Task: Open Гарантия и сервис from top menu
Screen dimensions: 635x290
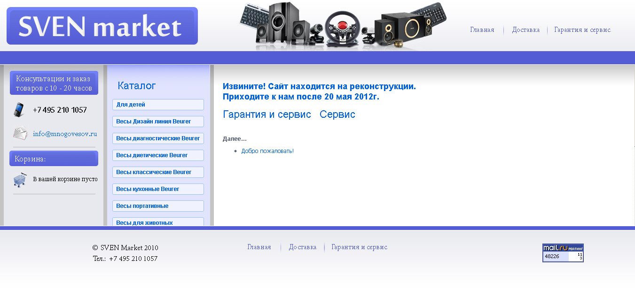Action: click(581, 30)
